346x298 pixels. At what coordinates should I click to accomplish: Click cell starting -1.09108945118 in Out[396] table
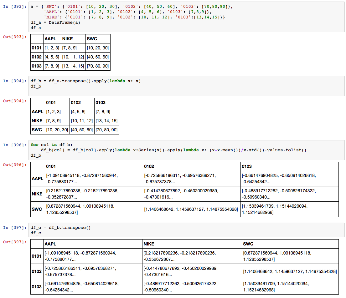click(x=94, y=179)
